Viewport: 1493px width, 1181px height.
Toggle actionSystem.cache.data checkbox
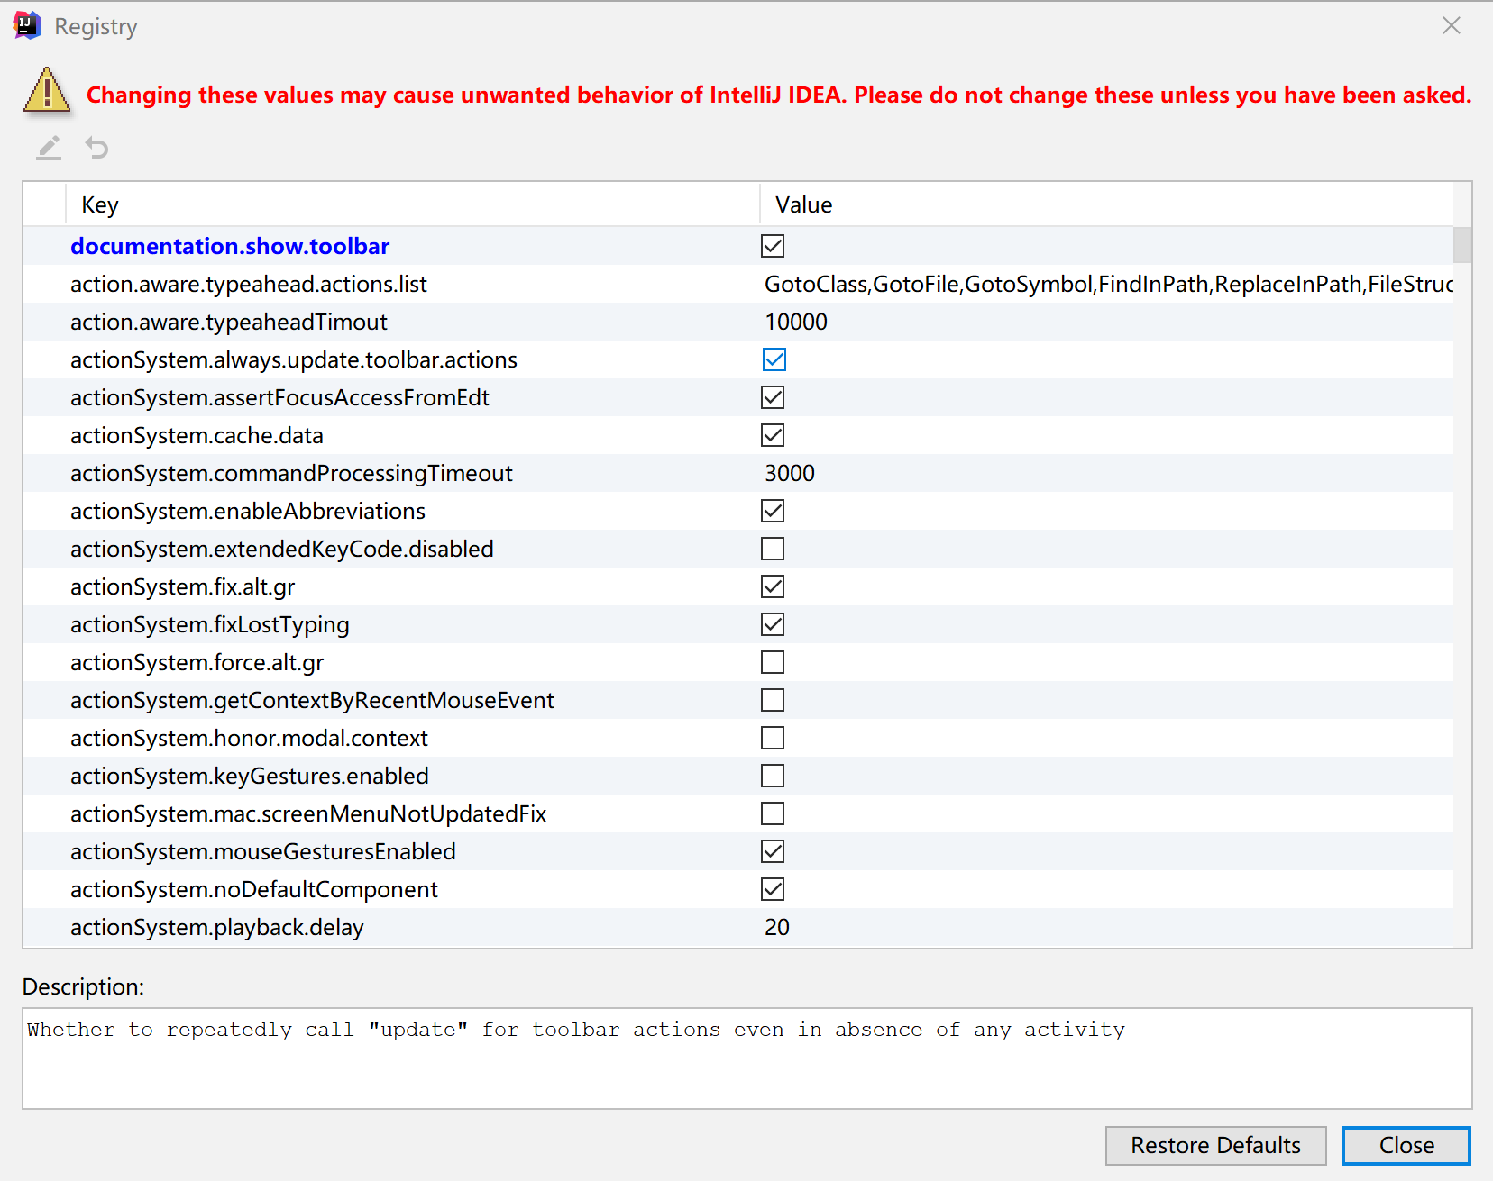(x=773, y=435)
